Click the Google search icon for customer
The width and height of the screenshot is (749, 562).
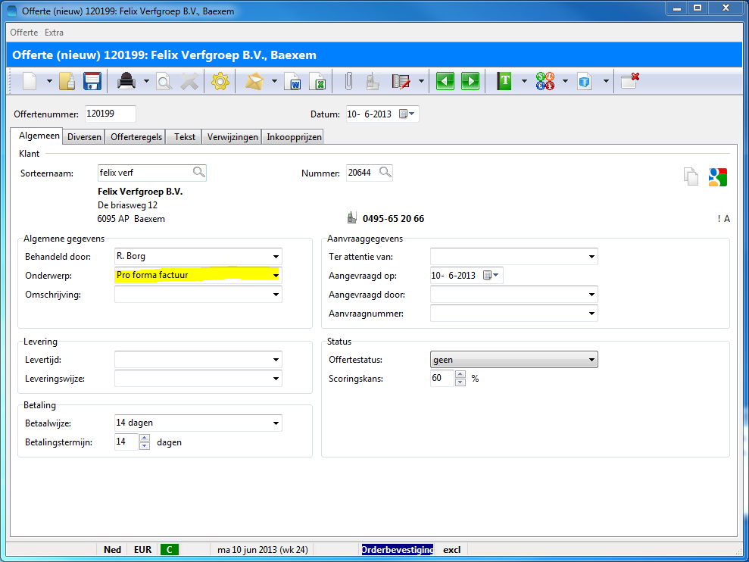click(717, 176)
